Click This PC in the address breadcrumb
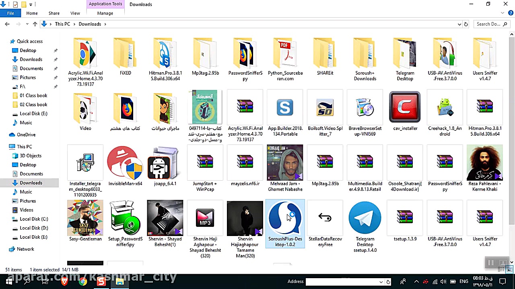Viewport: 515px width, 289px height. (x=62, y=24)
